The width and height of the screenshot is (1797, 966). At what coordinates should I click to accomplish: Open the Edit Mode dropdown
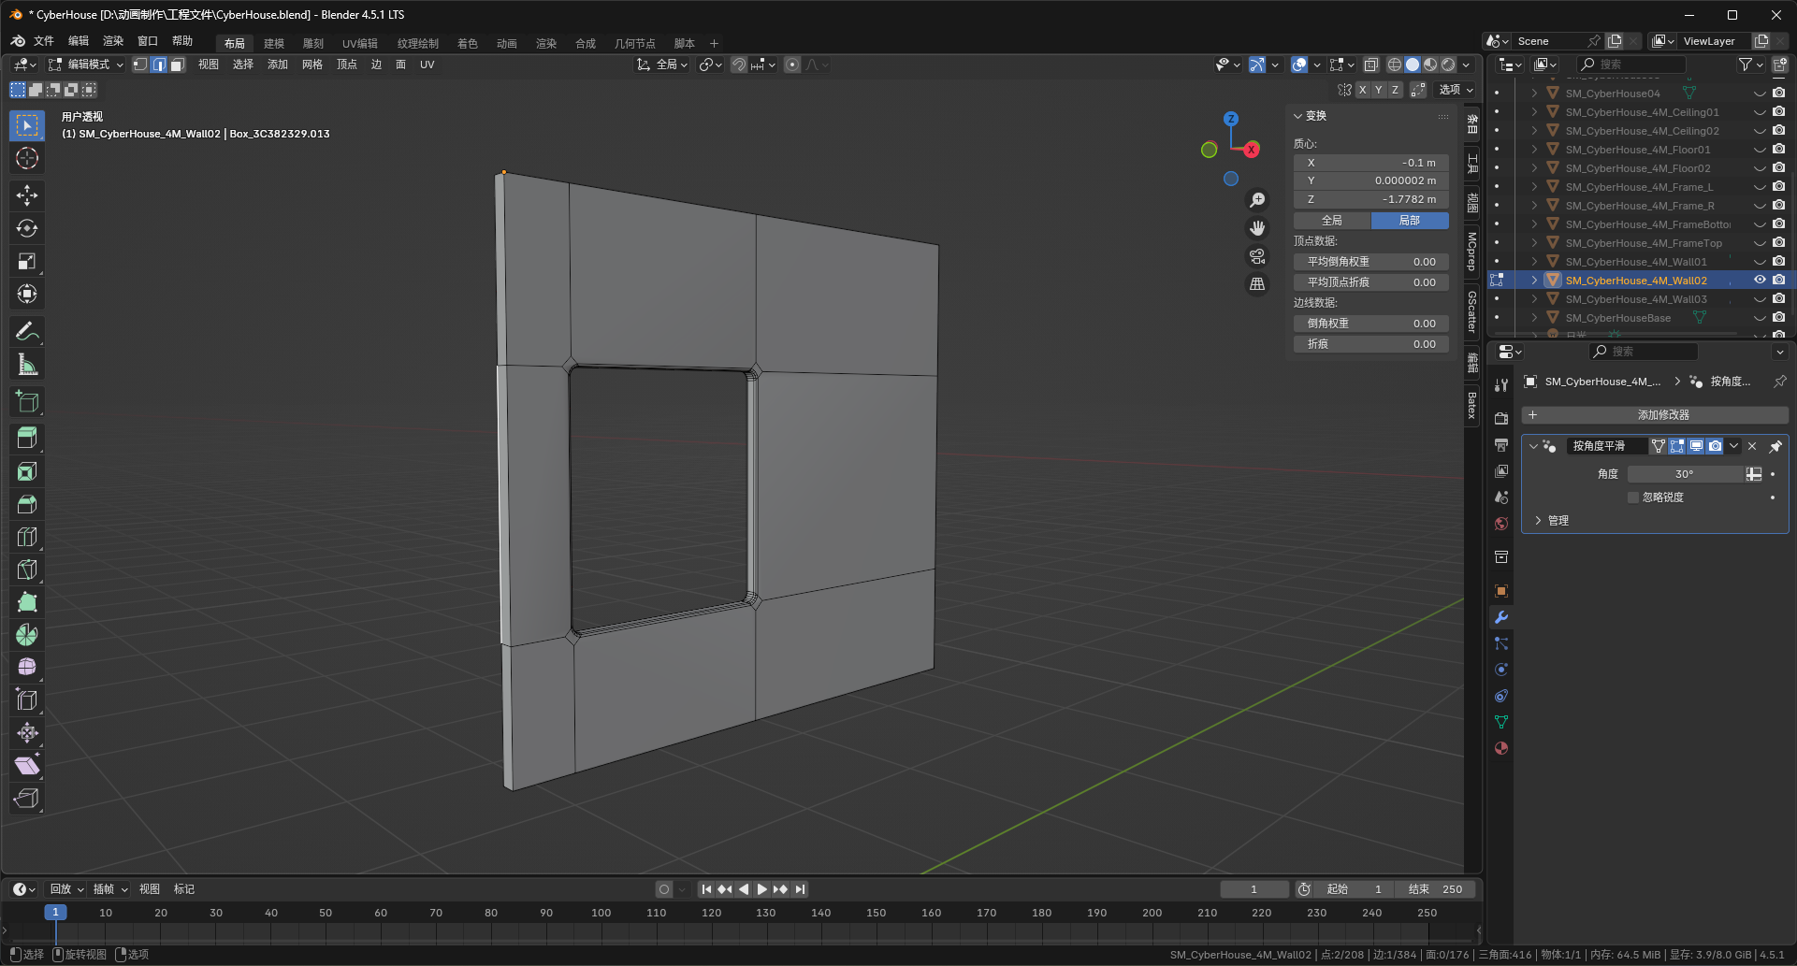[x=86, y=65]
